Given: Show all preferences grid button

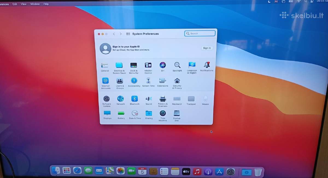Looking at the screenshot, I should (x=128, y=34).
